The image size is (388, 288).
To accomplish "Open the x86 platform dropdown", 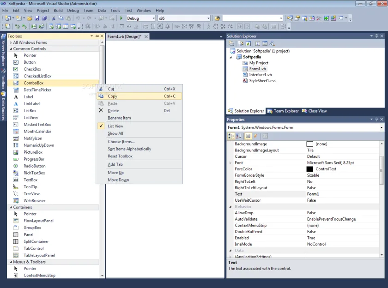I will click(x=208, y=18).
